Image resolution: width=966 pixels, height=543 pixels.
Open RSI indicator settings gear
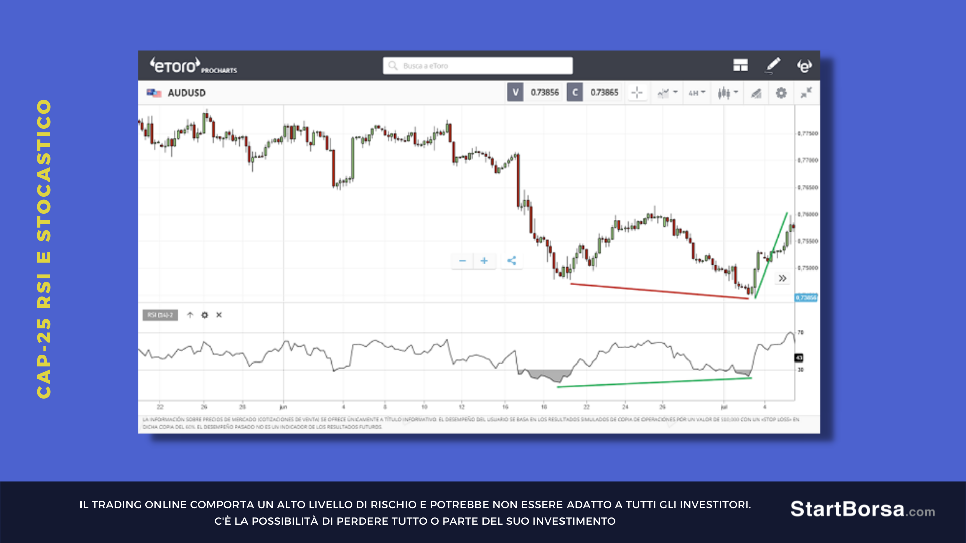(205, 315)
